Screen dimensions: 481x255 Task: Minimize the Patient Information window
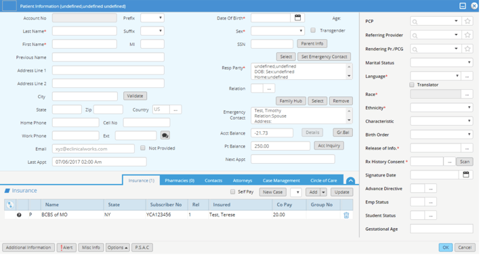(x=463, y=6)
